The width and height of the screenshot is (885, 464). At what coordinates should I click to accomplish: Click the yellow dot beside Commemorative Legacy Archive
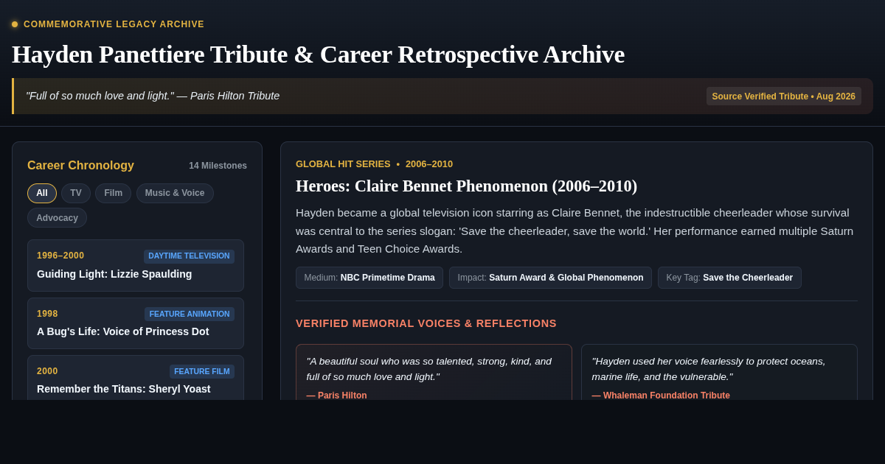tap(15, 24)
